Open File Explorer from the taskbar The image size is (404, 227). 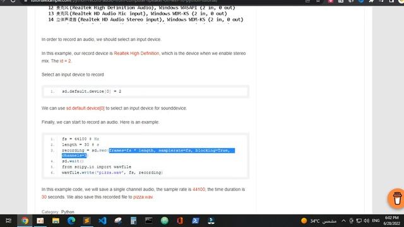pos(56,221)
